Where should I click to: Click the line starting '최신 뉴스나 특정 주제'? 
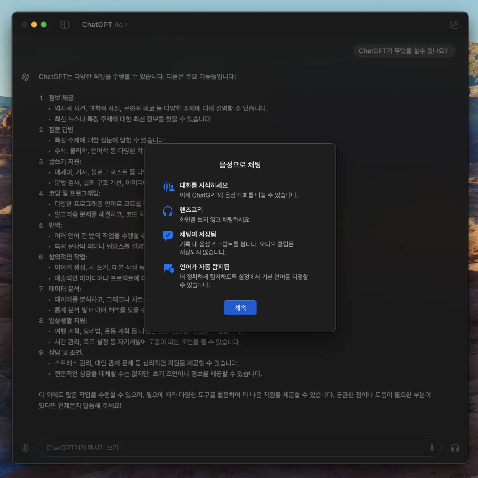point(133,119)
